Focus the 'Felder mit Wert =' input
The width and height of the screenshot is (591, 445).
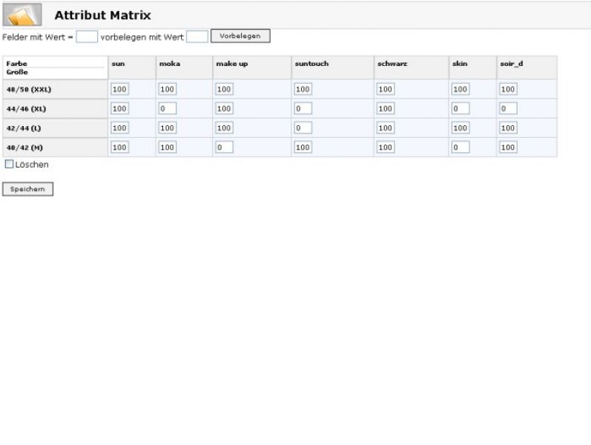click(x=87, y=36)
